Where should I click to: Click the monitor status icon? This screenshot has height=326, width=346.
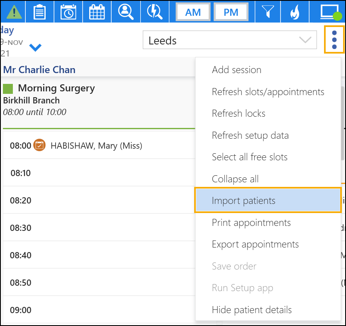[x=329, y=12]
